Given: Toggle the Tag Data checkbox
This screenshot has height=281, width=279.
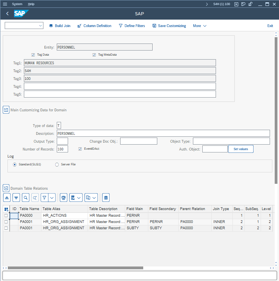Looking at the screenshot, I should click(33, 55).
